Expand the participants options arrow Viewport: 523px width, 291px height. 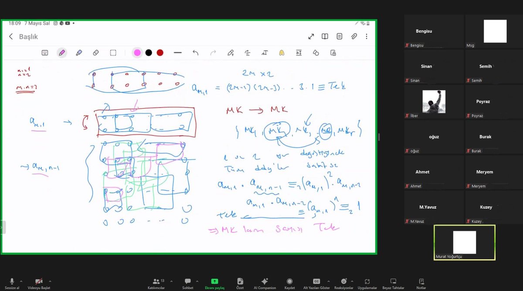(x=171, y=281)
